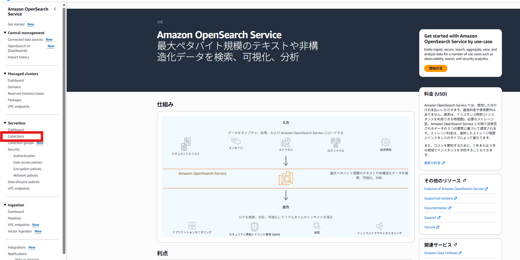
Task: Open Packages page
Action: tap(15, 100)
